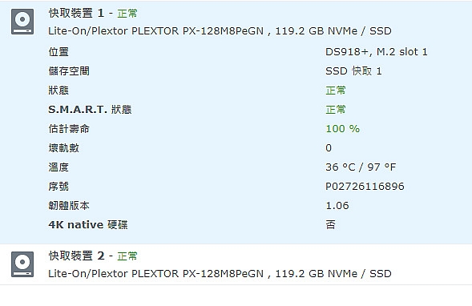472x306 pixels.
Task: Click the 4K native 硬碟 value 否
Action: [330, 225]
